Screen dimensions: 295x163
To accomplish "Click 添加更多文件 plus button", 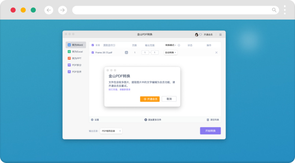I will (153, 120).
